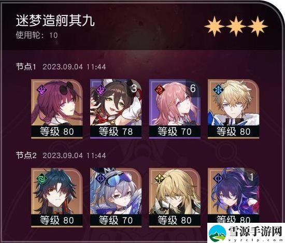285x243 pixels.
Task: Click the eidolon number 3 badge
Action: point(134,89)
